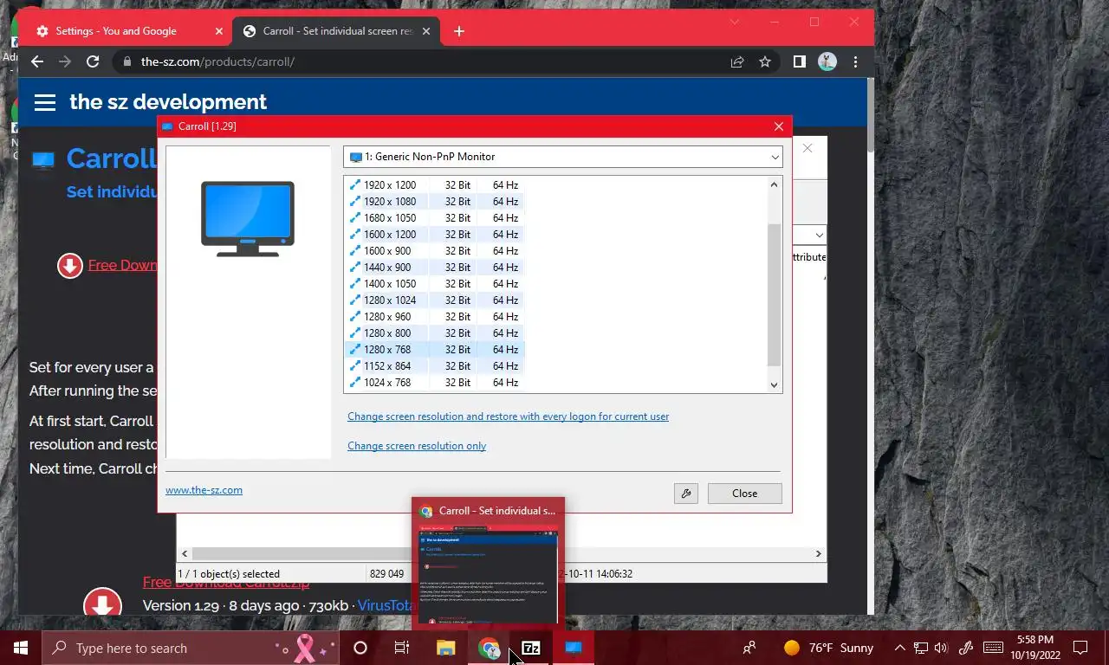Click the Carroll monitor icon on taskbar

click(x=574, y=648)
